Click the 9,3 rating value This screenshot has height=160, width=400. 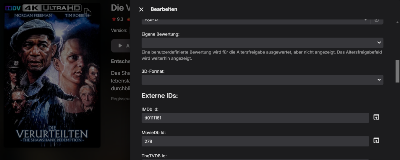(x=120, y=19)
